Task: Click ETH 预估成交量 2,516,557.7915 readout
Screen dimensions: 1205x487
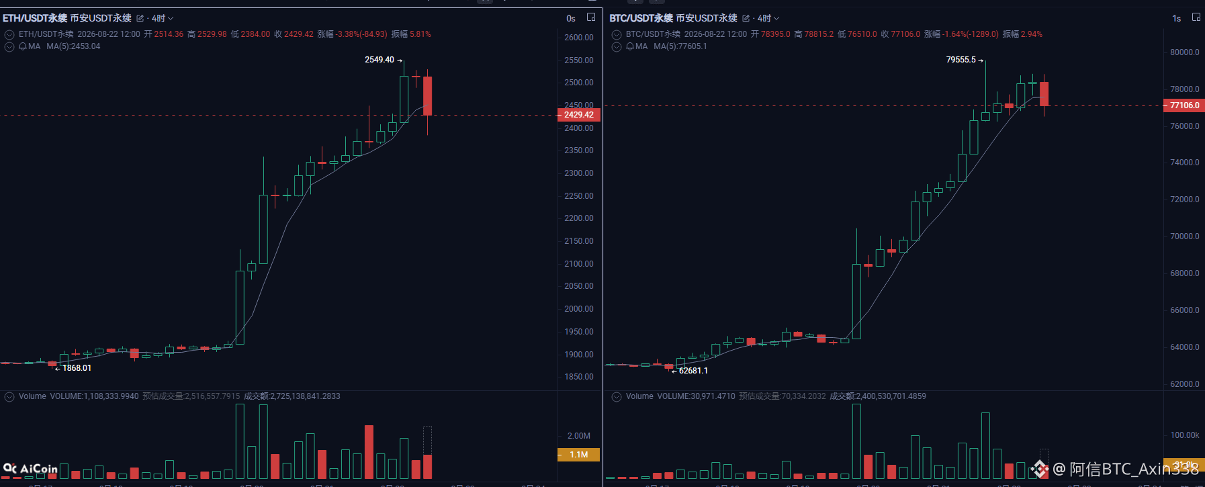Action: tap(191, 396)
